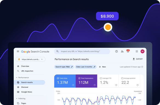Click the help question mark icon
The image size is (160, 105).
tap(116, 51)
